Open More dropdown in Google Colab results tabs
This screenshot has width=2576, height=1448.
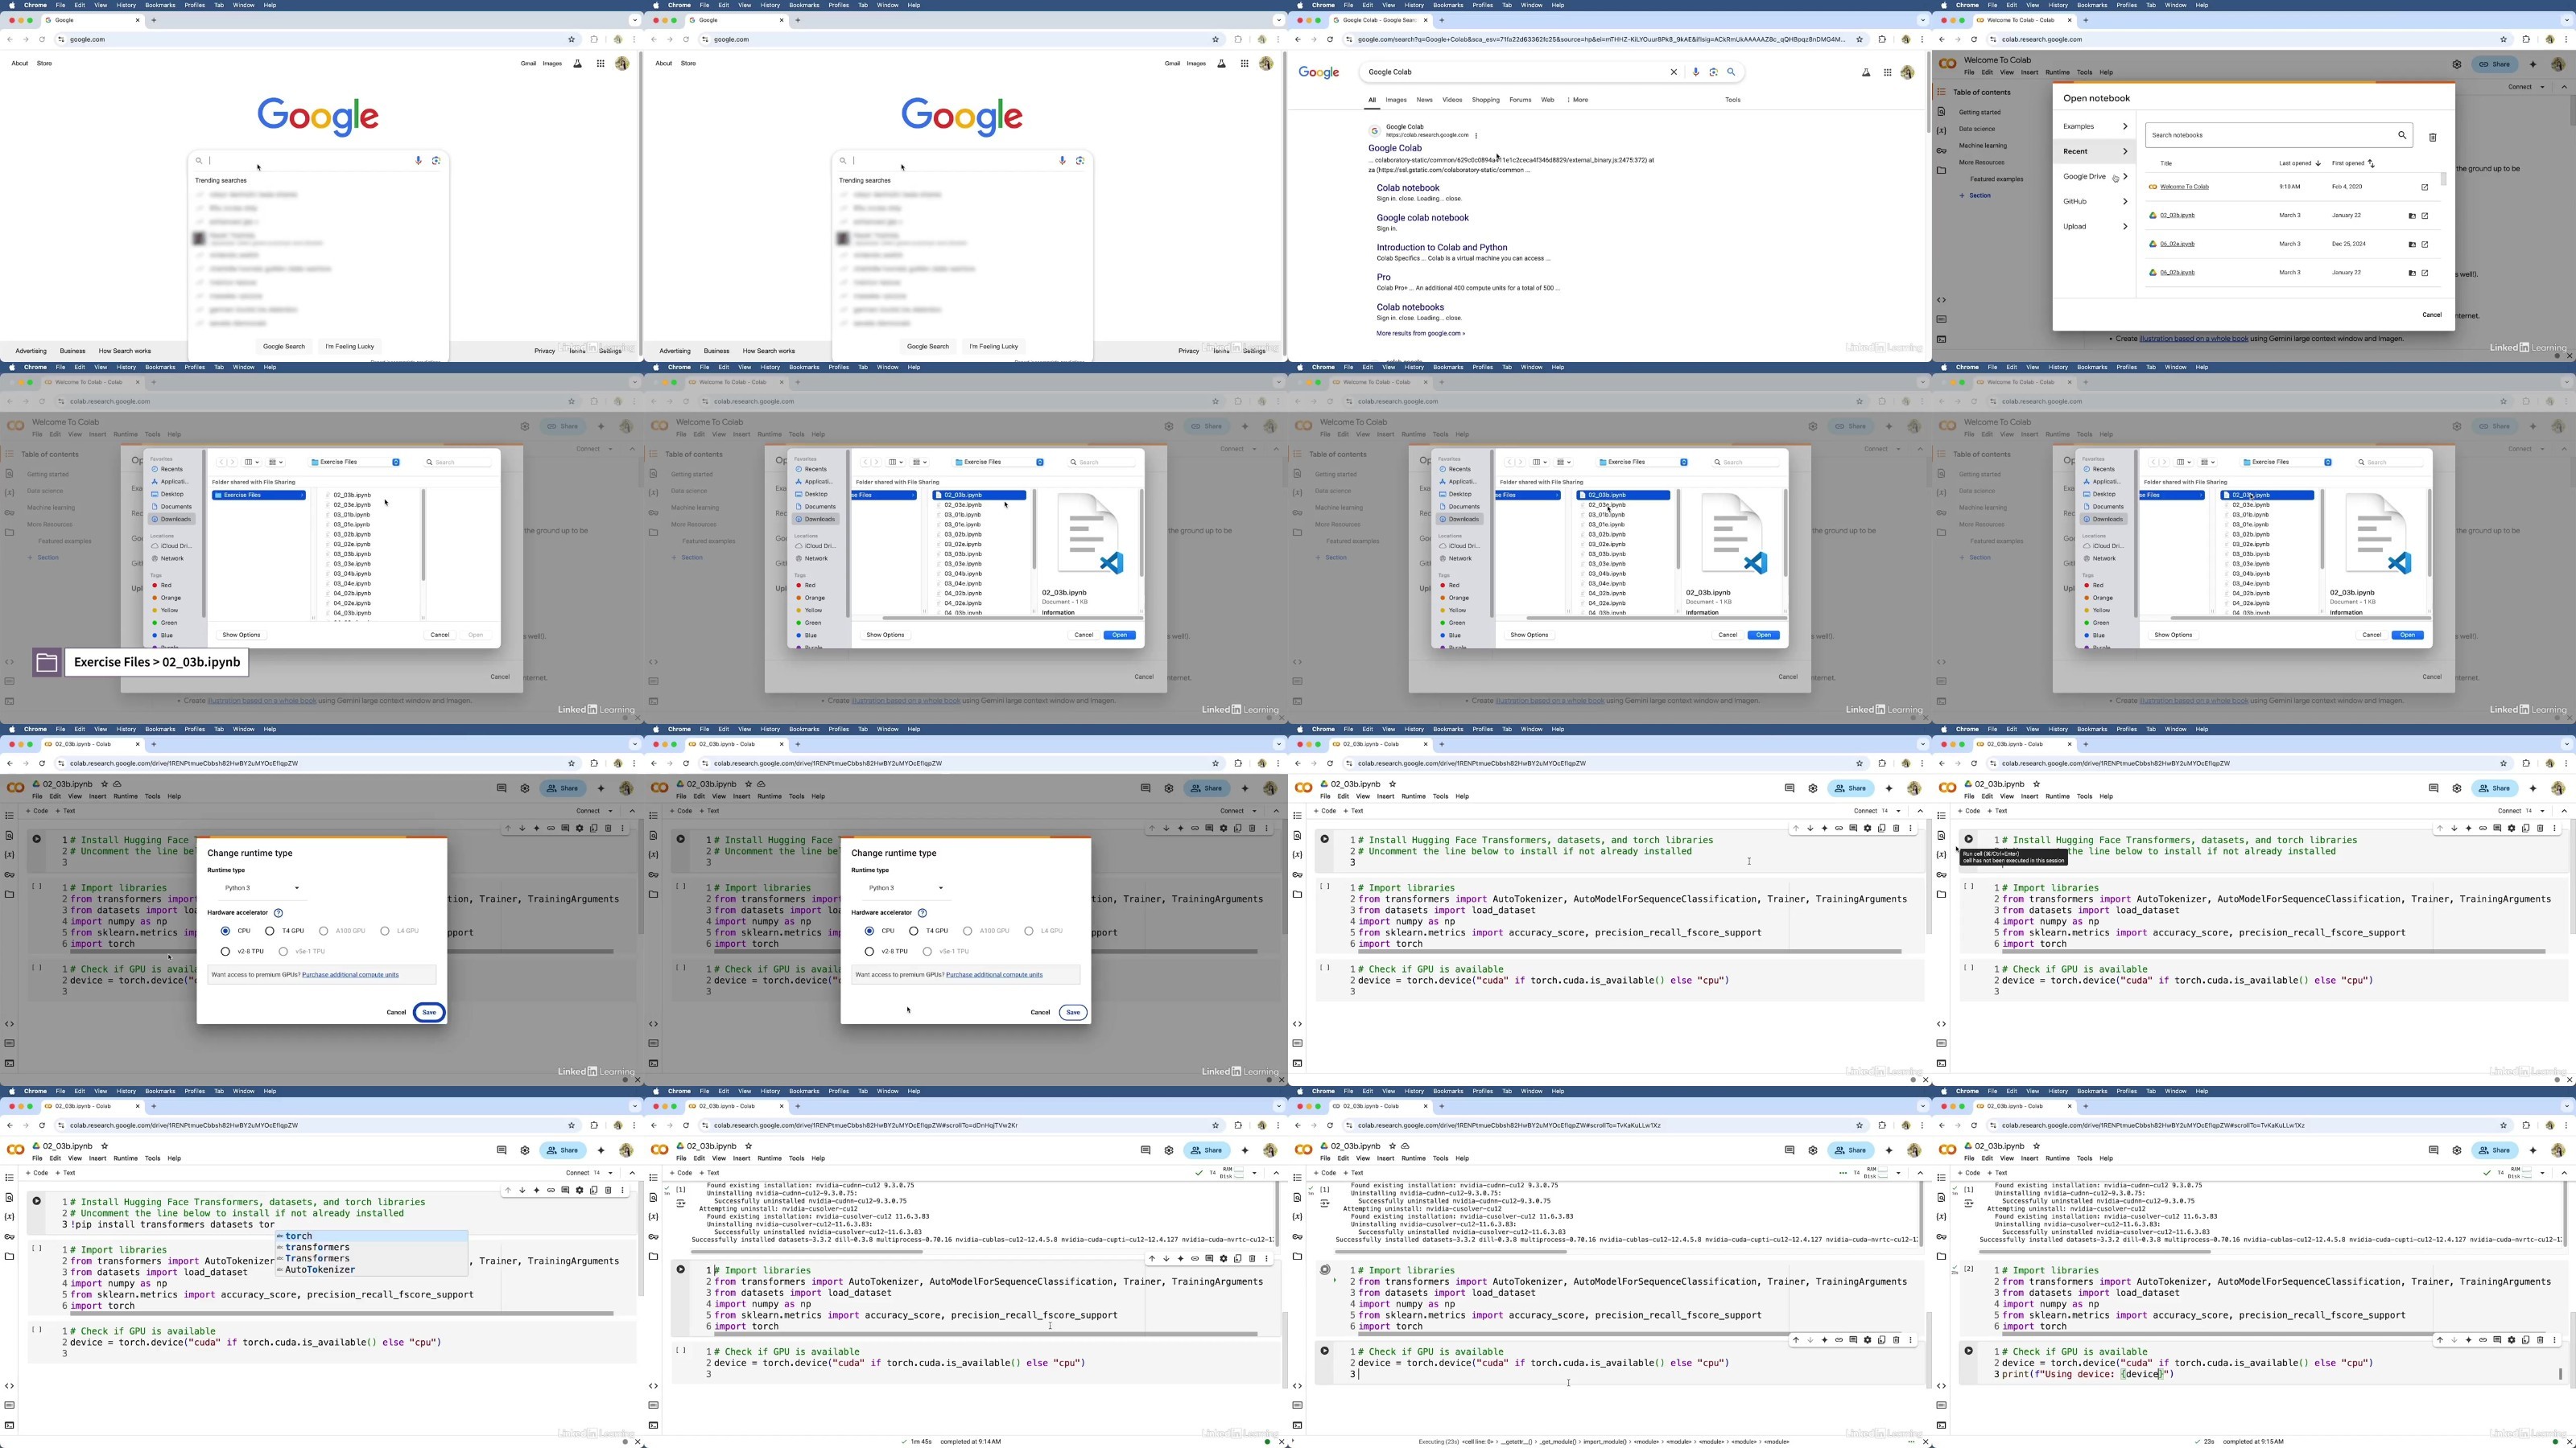(x=1578, y=100)
